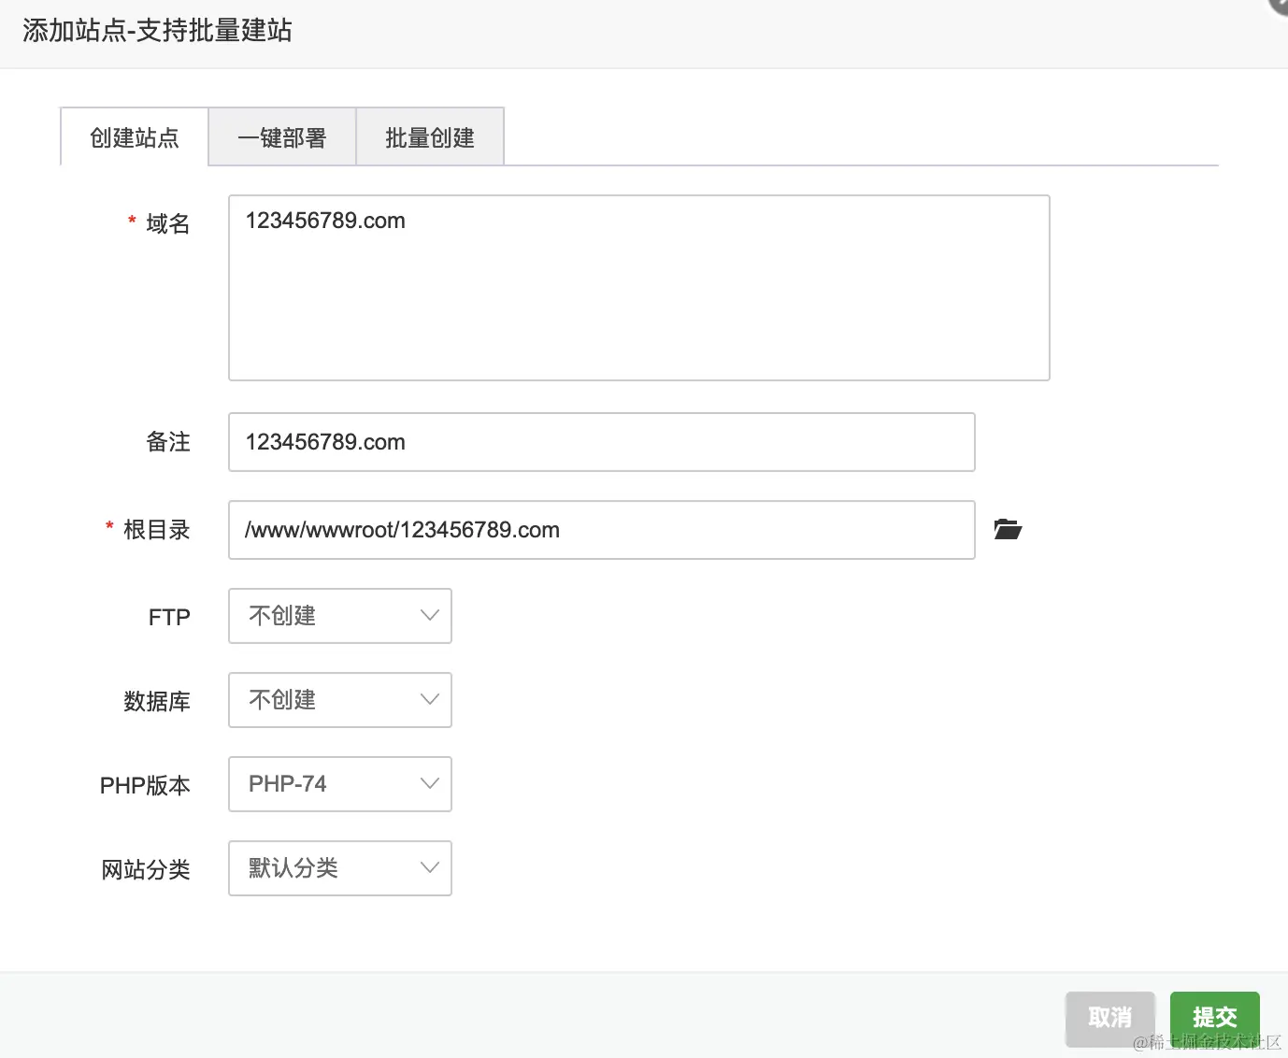Open the PHP版本 dropdown showing PHP-74
The width and height of the screenshot is (1288, 1058).
pos(340,784)
